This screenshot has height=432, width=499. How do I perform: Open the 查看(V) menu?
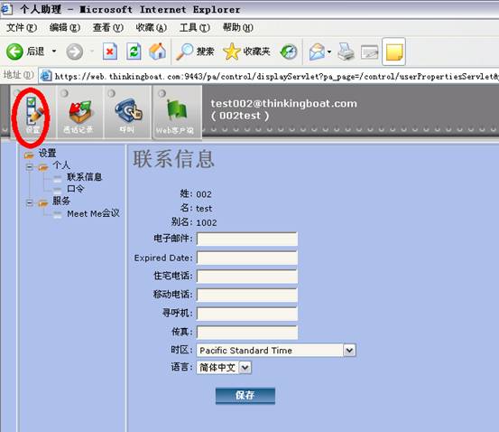107,28
